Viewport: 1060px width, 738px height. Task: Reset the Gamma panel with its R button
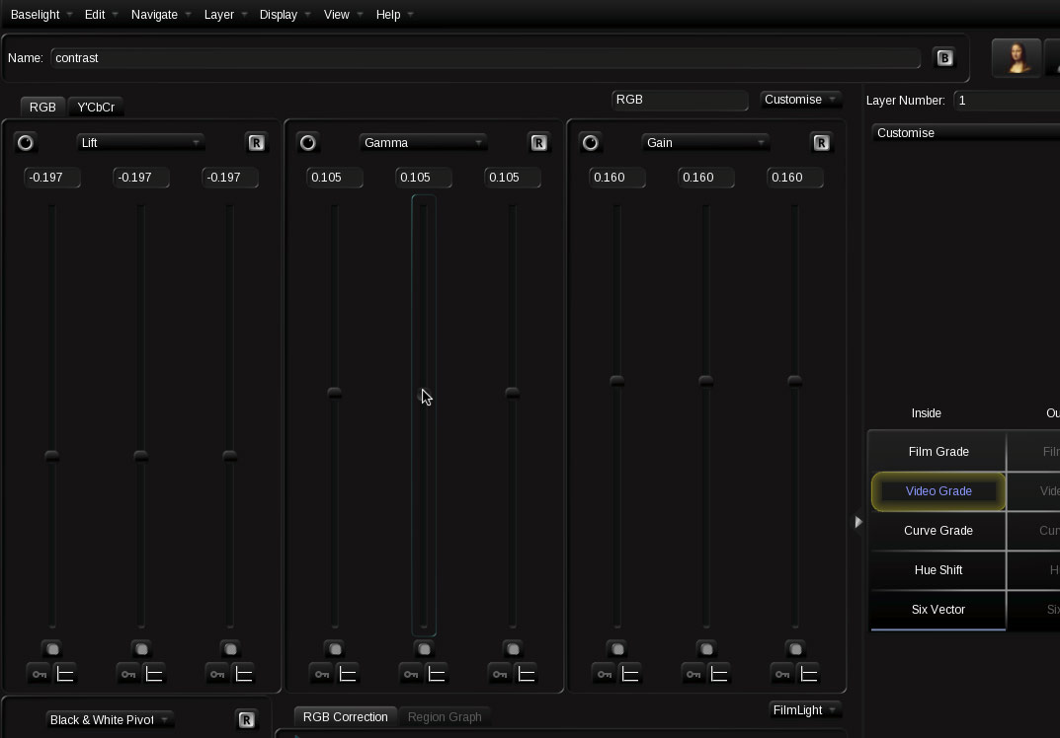click(538, 143)
